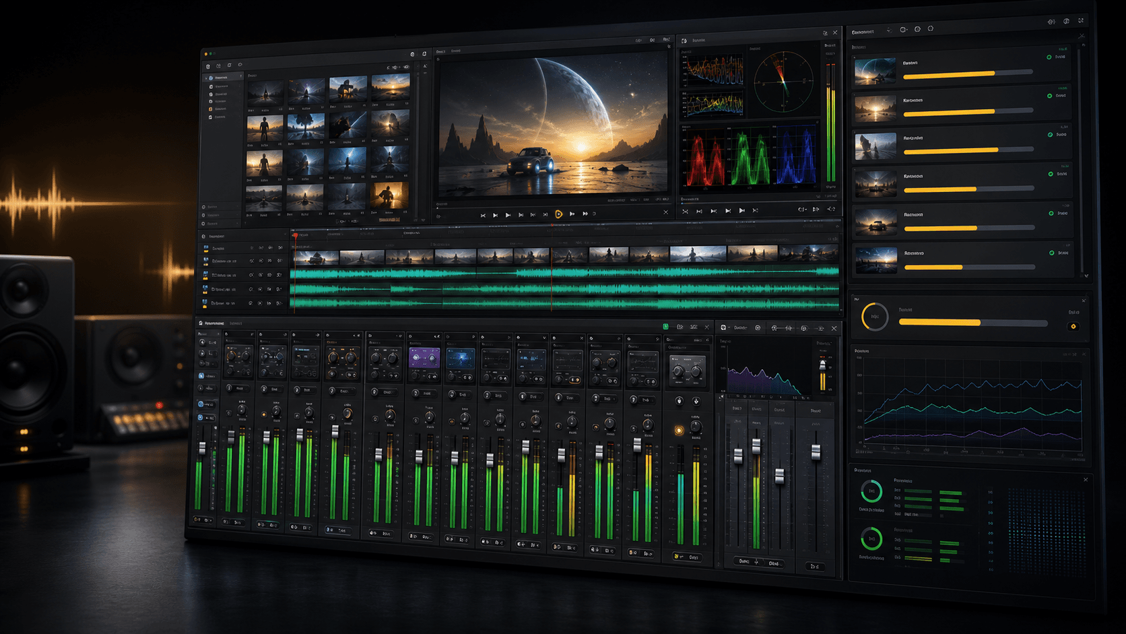Select the lit-building thumbnail in the media pool
The width and height of the screenshot is (1126, 634).
[347, 90]
